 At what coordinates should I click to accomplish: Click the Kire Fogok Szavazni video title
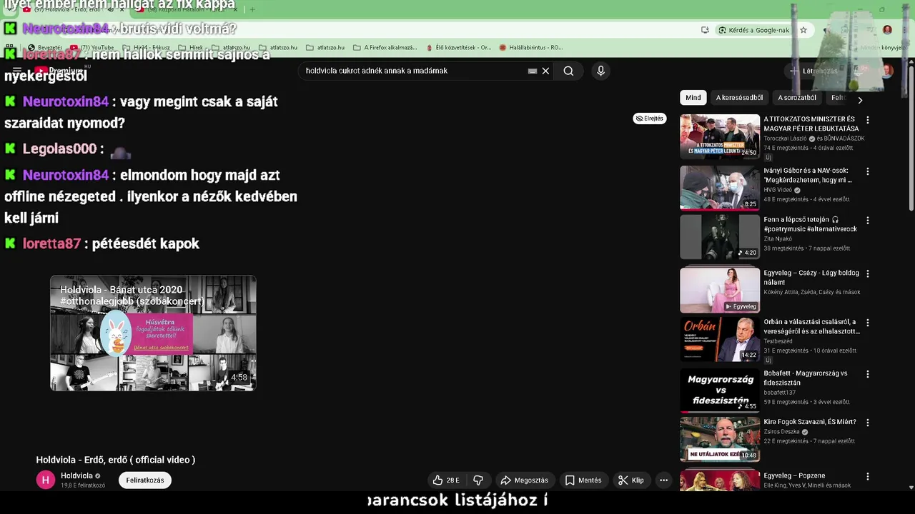pos(810,422)
